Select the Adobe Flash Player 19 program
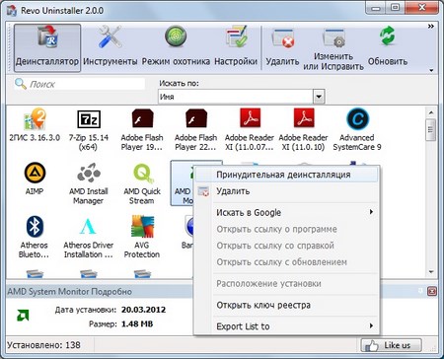This screenshot has width=444, height=359. [x=142, y=130]
